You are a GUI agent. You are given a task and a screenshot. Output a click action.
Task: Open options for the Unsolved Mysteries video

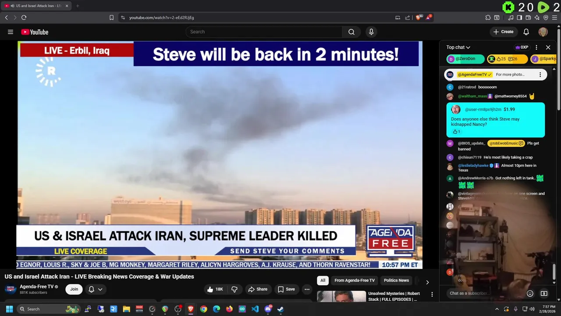tap(432, 294)
